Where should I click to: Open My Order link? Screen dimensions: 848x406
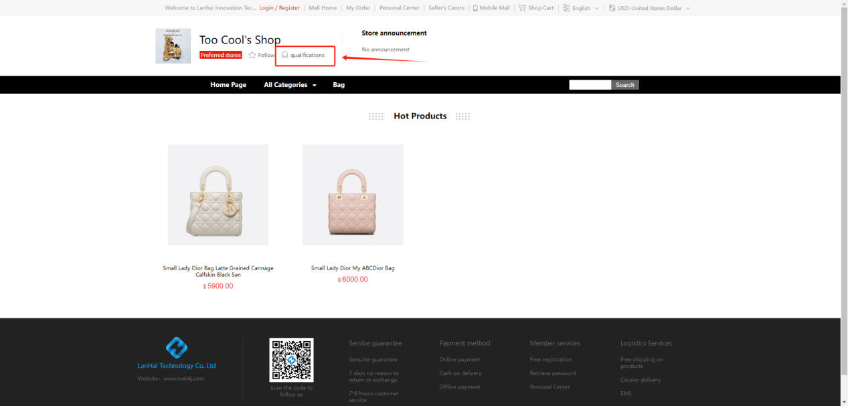pos(358,8)
